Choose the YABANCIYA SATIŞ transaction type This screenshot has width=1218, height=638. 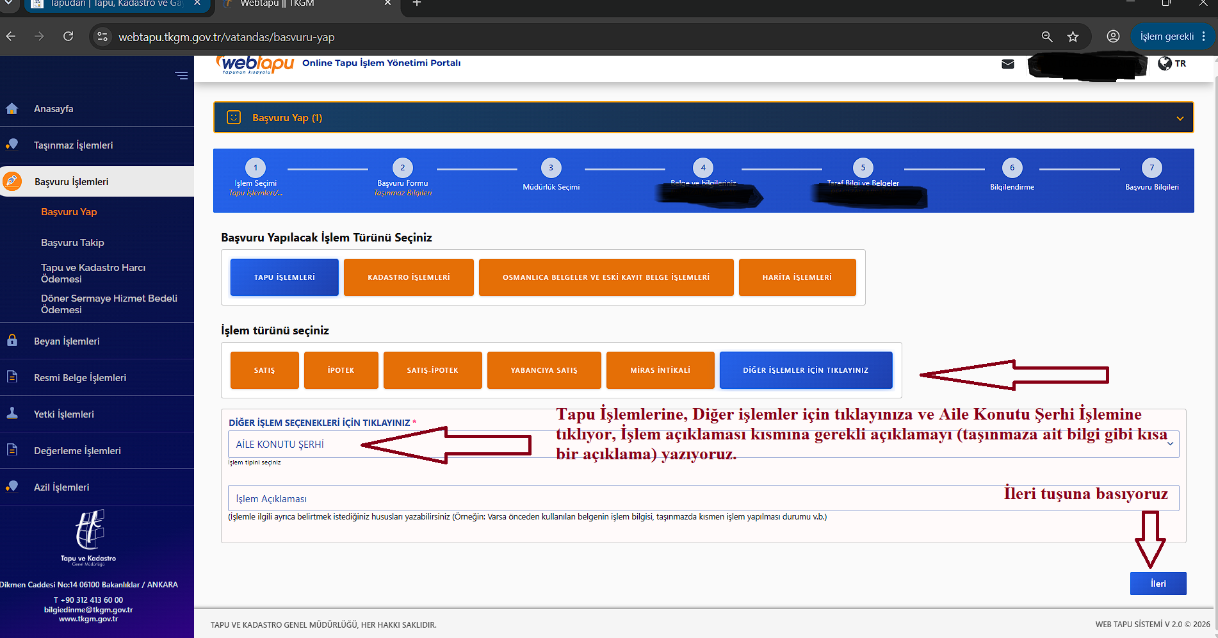(x=544, y=370)
